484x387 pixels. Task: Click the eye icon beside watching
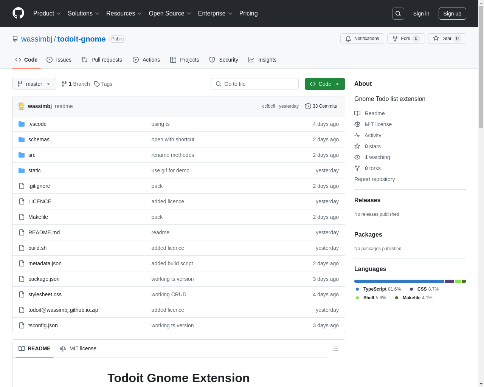[357, 157]
